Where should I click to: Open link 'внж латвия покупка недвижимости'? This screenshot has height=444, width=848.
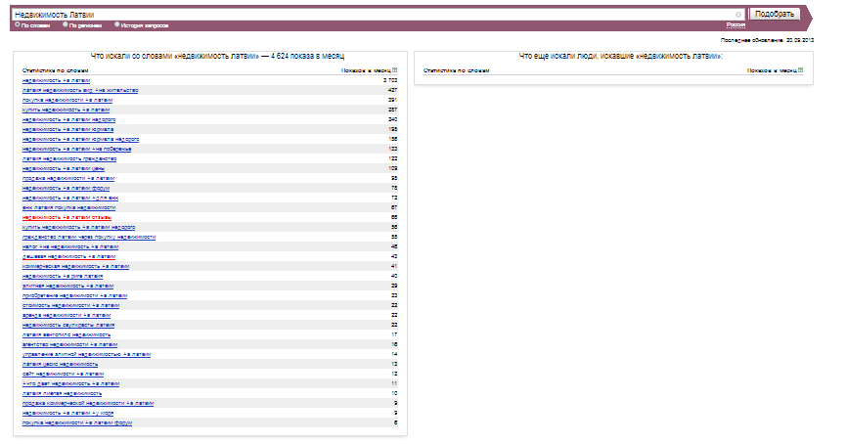click(x=68, y=207)
